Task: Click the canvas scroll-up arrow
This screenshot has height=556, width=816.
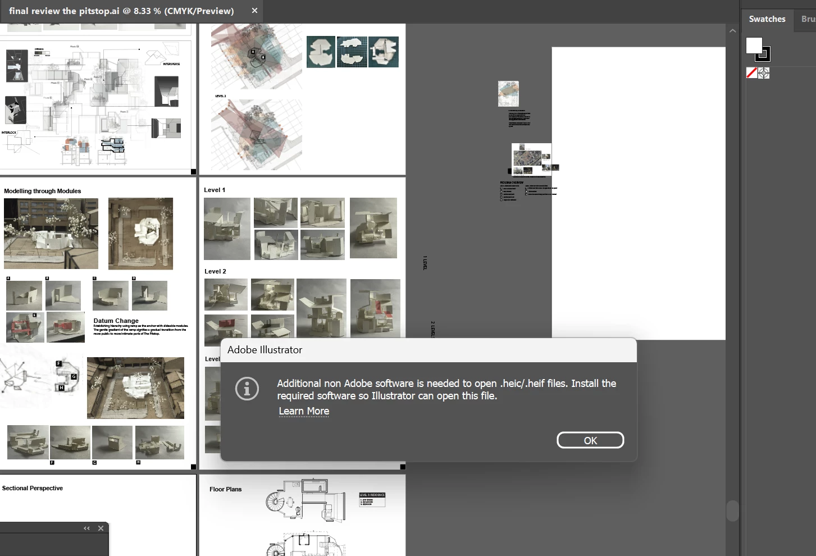Action: (732, 31)
